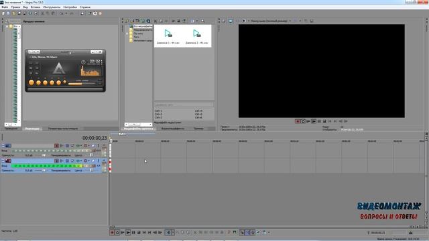Click the Loop playback button under preview
Screen dimensions: 429x241
click(303, 121)
